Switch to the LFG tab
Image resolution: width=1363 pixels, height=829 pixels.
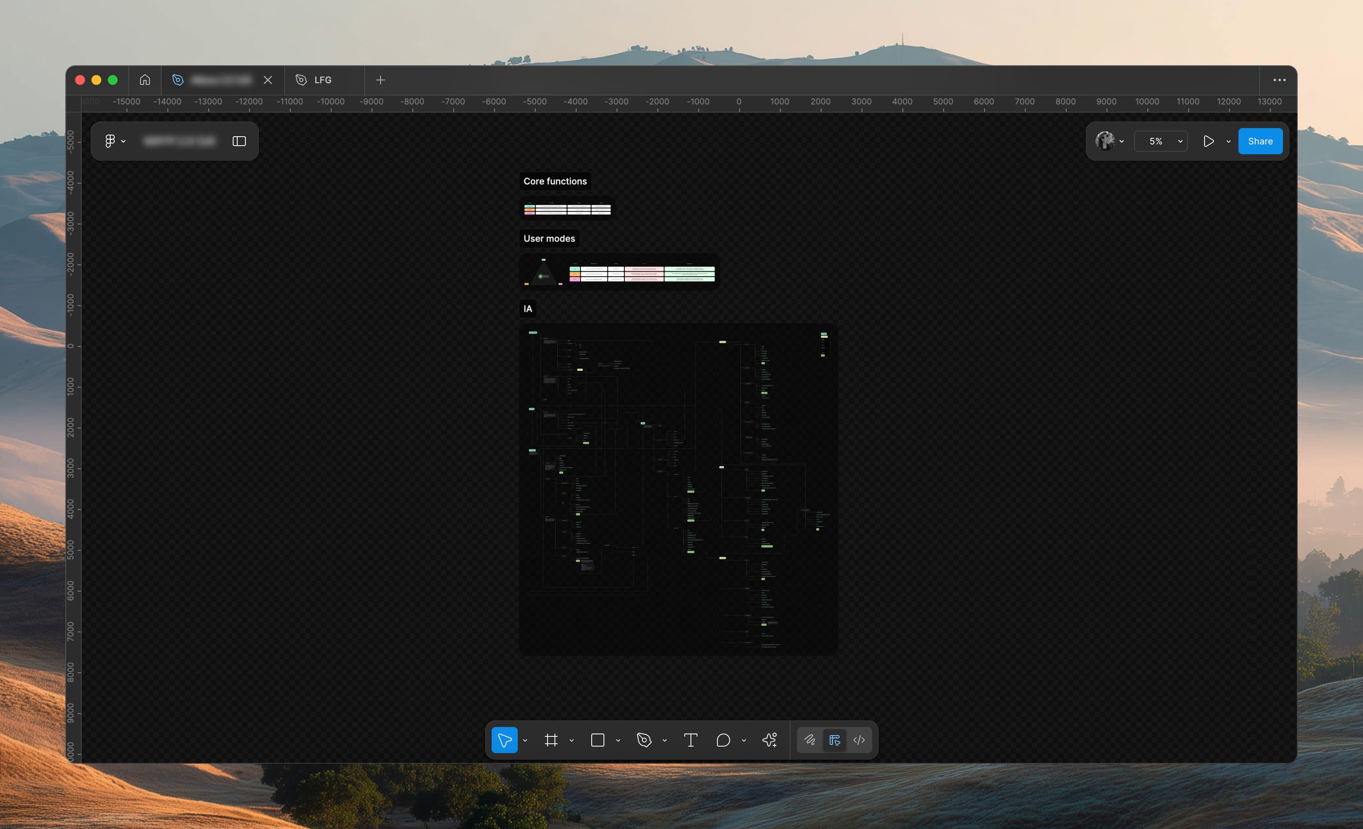coord(324,80)
